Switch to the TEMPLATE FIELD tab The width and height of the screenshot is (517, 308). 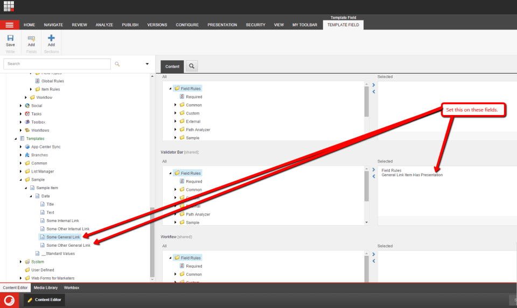coord(343,25)
